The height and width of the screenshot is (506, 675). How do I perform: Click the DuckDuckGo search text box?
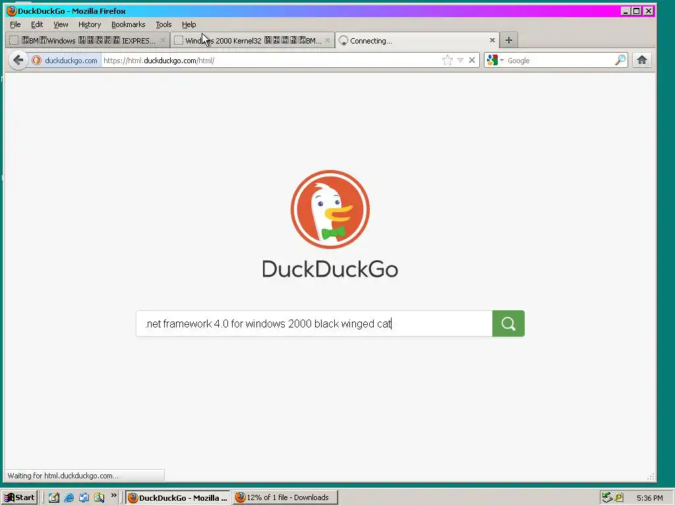(314, 323)
